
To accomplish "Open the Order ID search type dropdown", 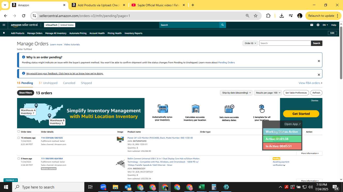I will [250, 43].
